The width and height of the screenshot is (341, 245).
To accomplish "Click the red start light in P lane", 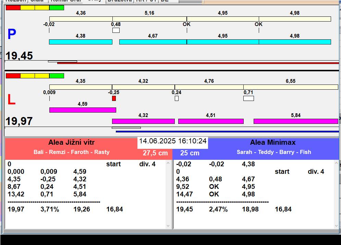I will click(13, 8).
